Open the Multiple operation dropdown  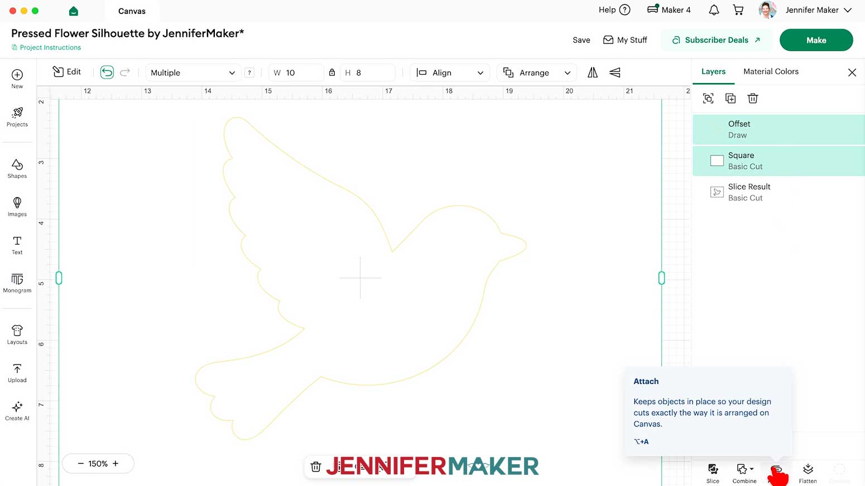[193, 72]
